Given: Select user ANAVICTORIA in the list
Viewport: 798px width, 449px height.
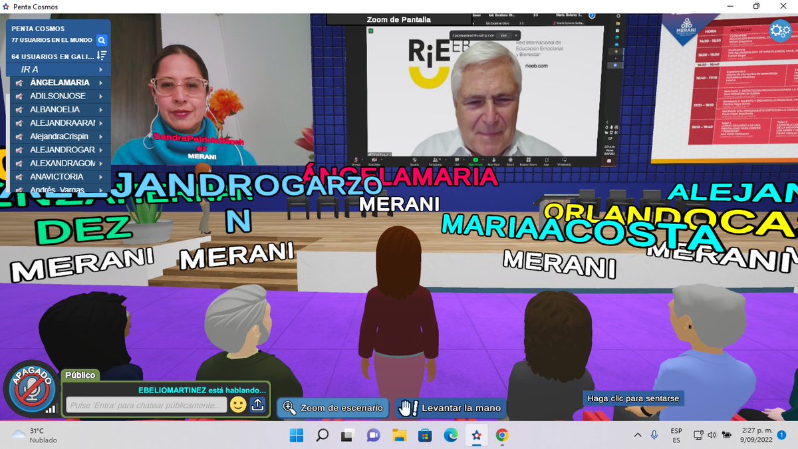Looking at the screenshot, I should [57, 176].
